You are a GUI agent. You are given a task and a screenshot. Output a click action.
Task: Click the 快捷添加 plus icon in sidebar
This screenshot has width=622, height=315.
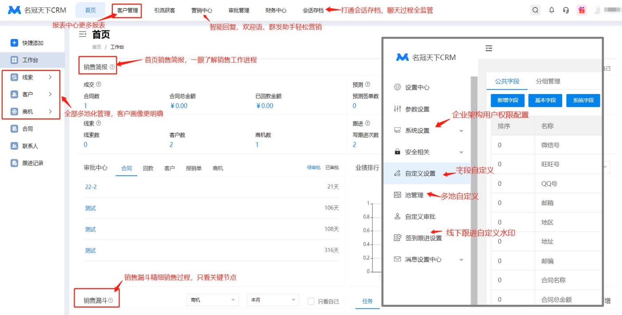point(14,43)
